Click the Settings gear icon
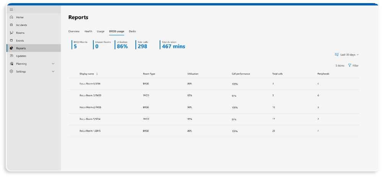 coord(11,71)
